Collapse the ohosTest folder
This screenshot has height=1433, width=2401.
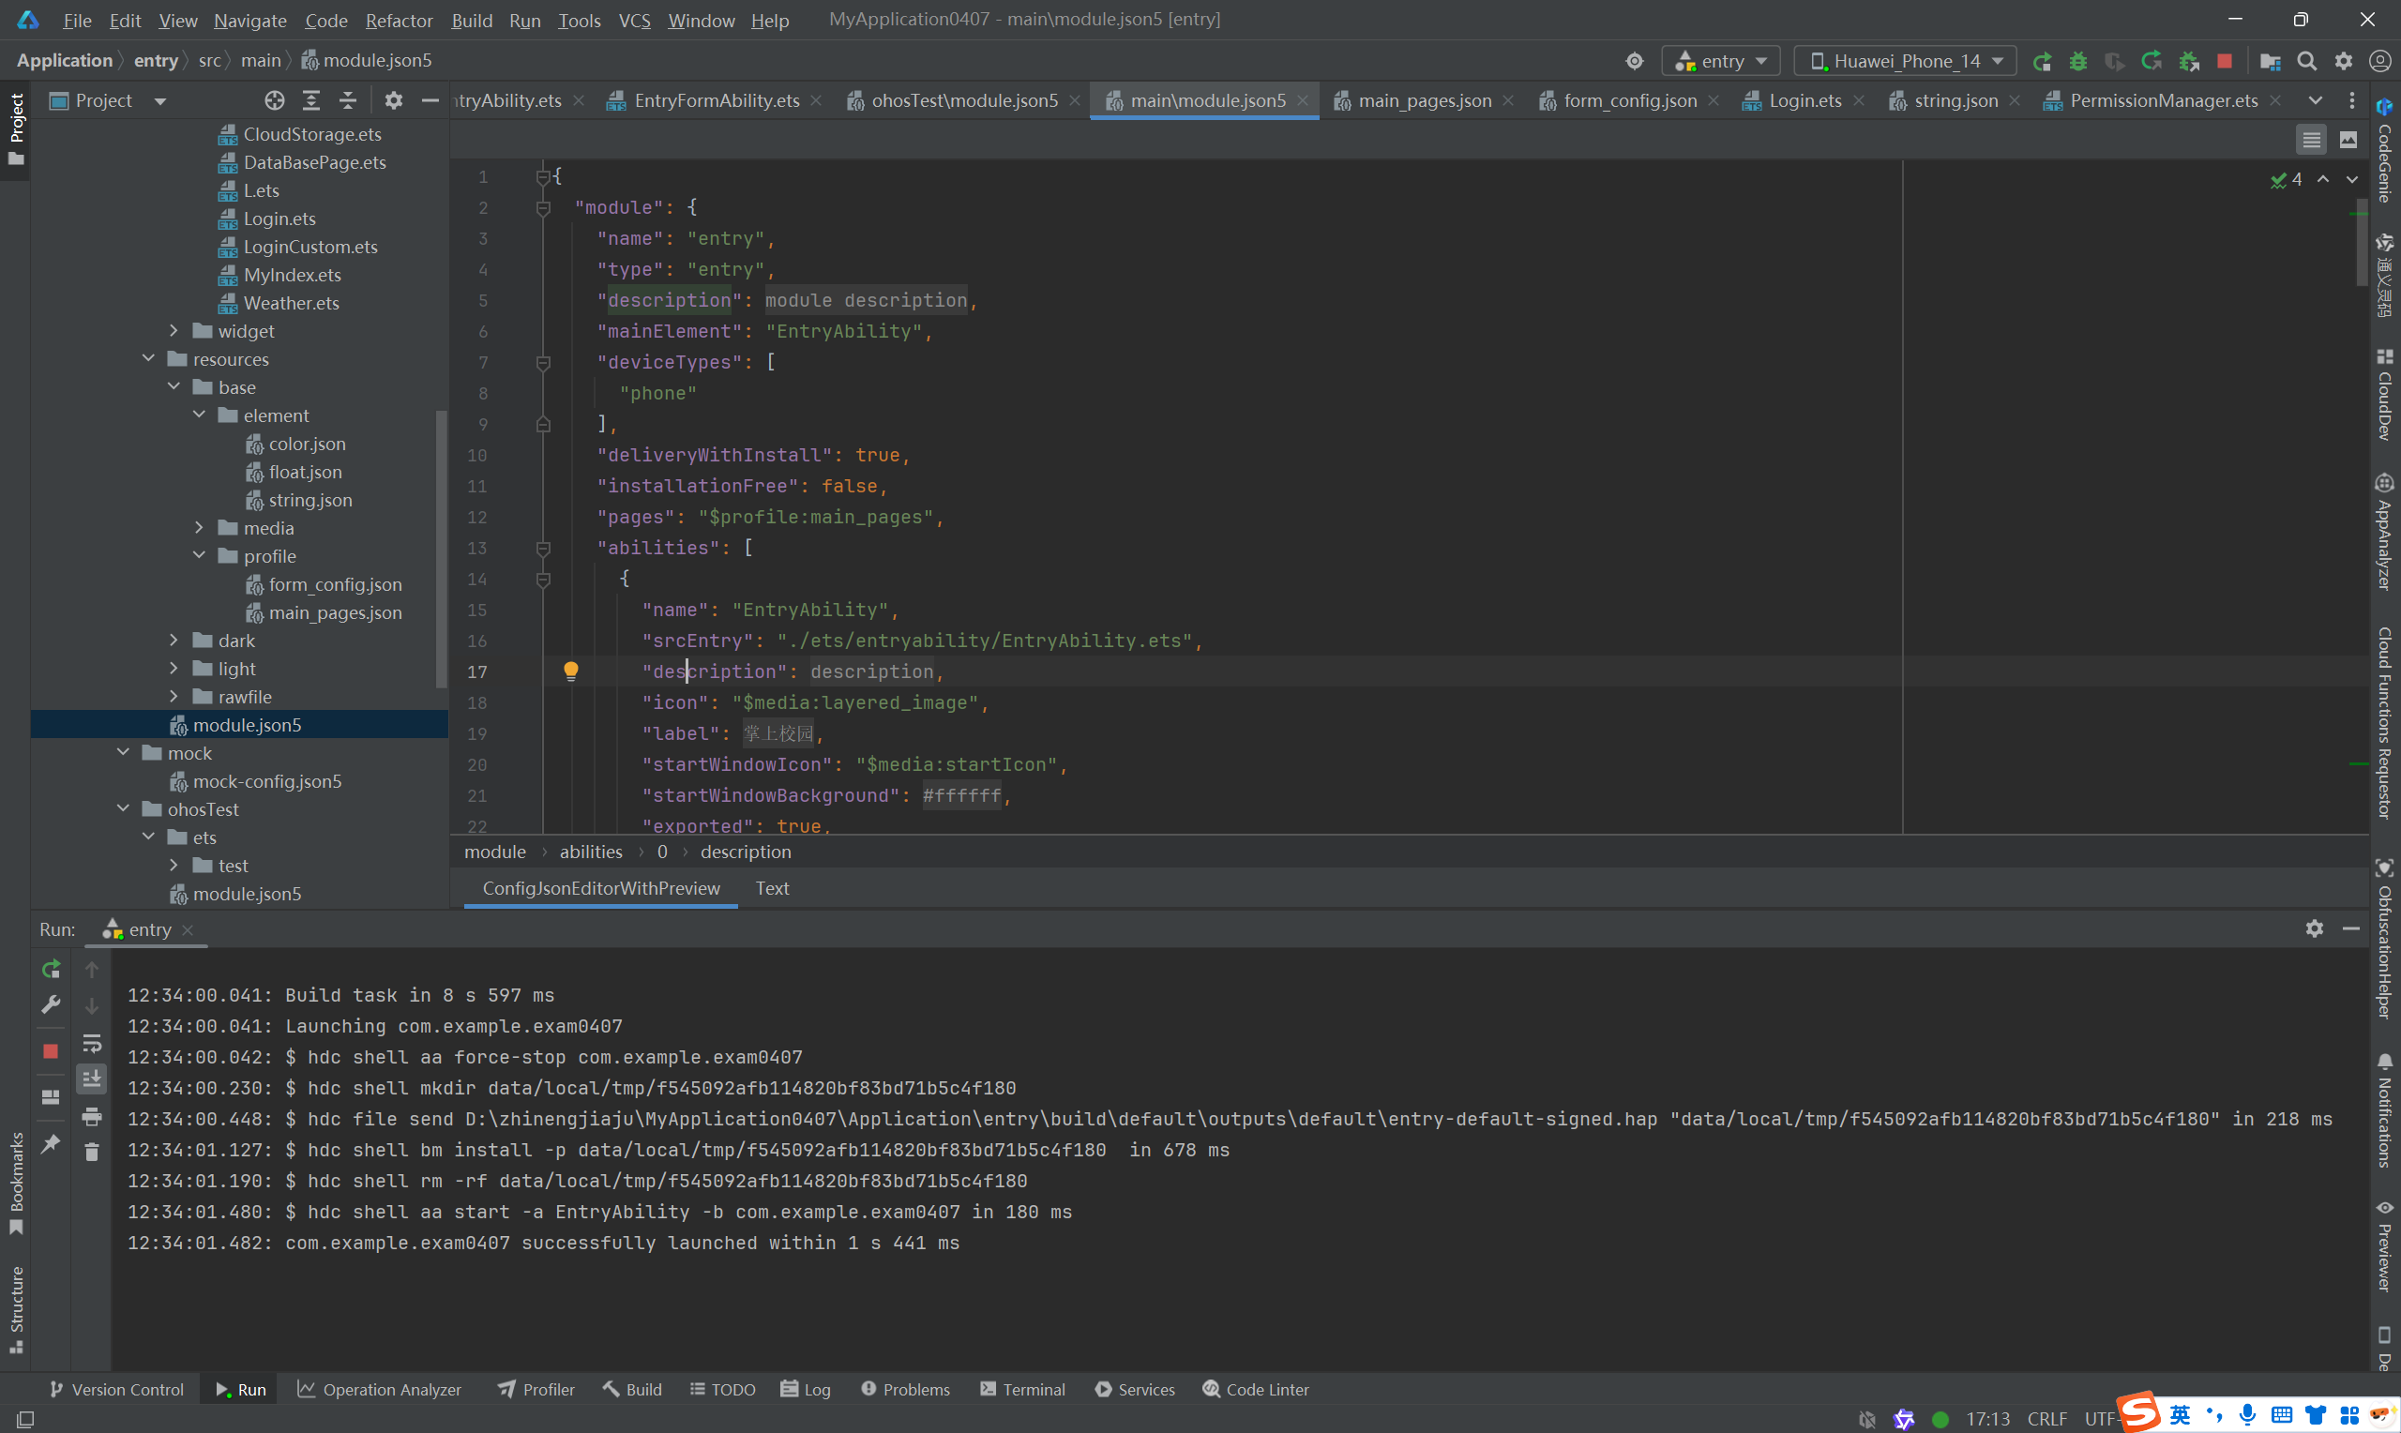[124, 809]
